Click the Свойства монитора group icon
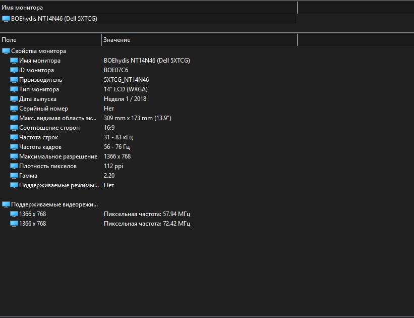This screenshot has width=414, height=318. [x=6, y=51]
